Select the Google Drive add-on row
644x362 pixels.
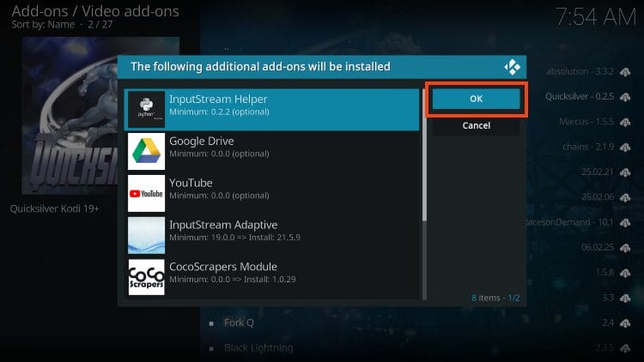(x=272, y=152)
